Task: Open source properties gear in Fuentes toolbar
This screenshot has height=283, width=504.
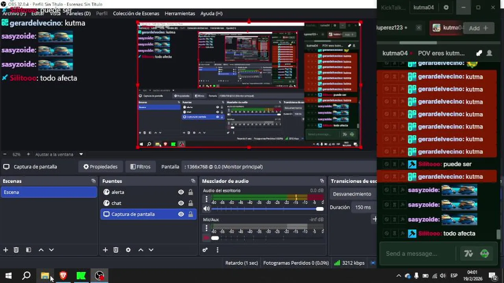Action: coord(128,250)
